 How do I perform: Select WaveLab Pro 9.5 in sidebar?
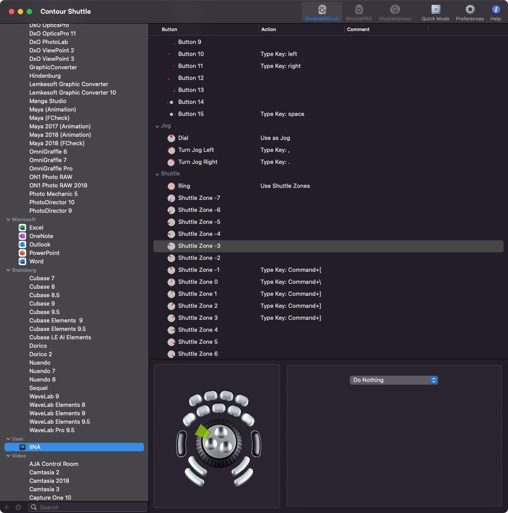click(52, 430)
